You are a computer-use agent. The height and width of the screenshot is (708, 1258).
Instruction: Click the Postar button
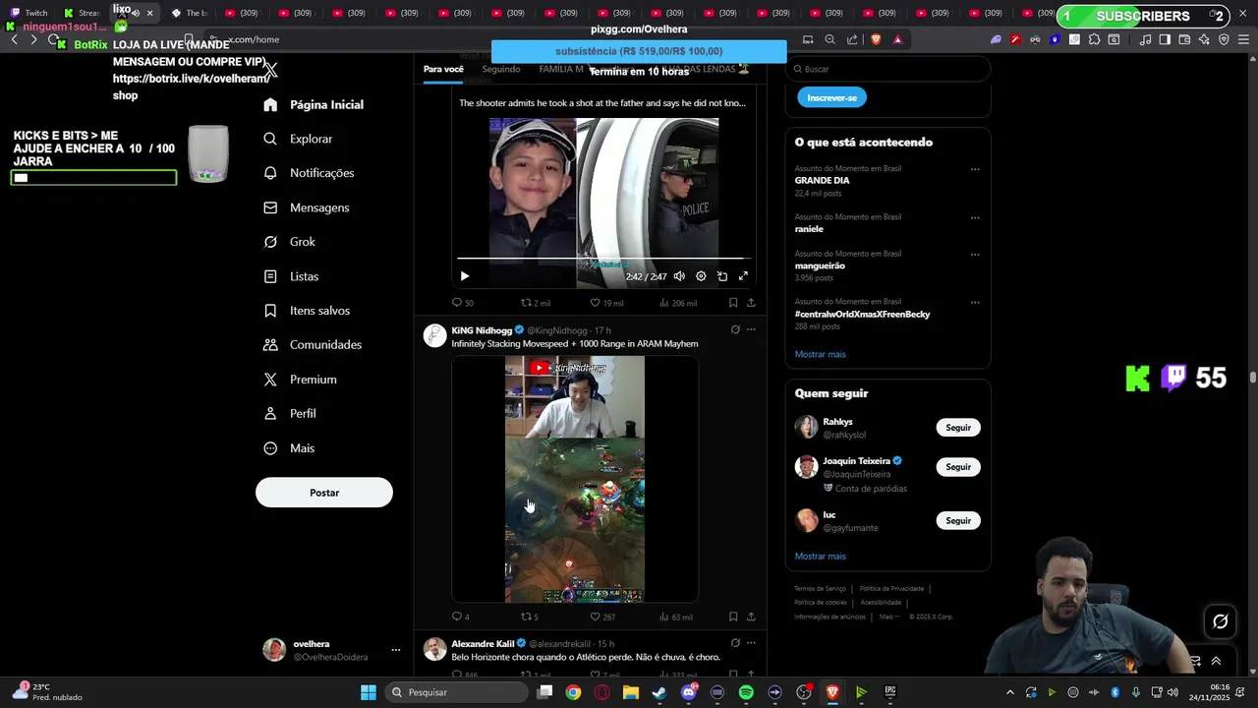[324, 493]
